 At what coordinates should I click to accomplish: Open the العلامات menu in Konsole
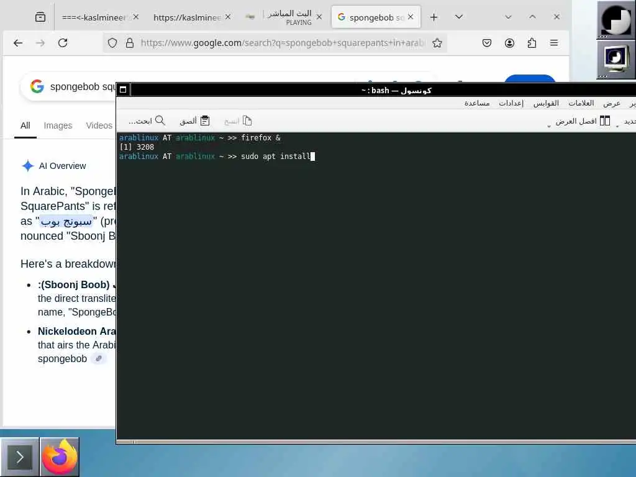point(581,103)
